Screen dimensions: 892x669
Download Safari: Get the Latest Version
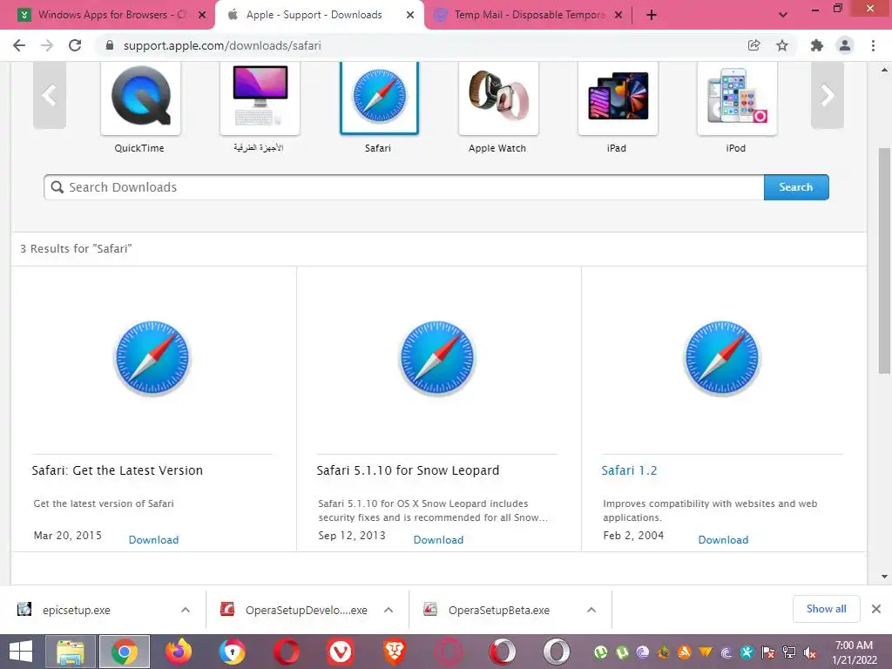click(x=153, y=540)
